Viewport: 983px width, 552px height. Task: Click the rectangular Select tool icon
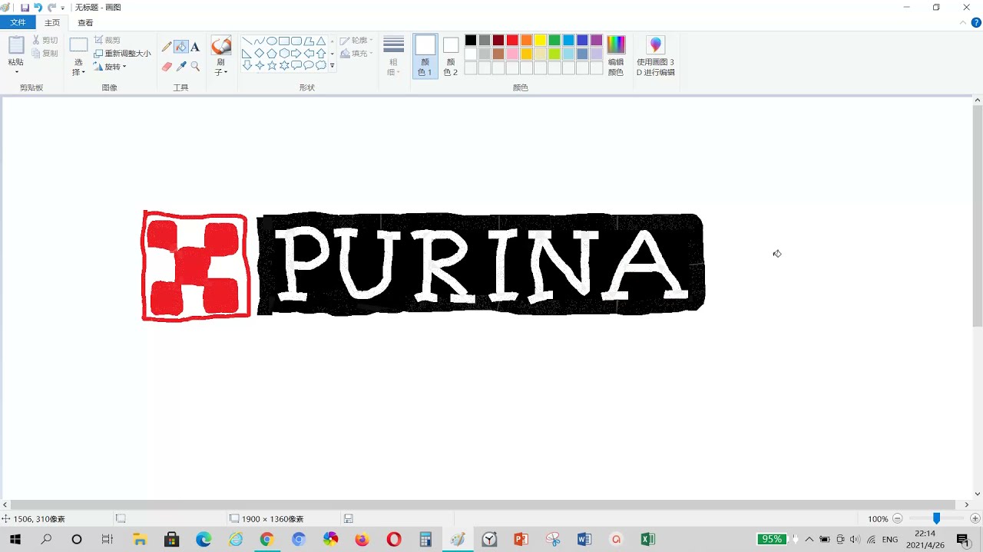[x=78, y=45]
